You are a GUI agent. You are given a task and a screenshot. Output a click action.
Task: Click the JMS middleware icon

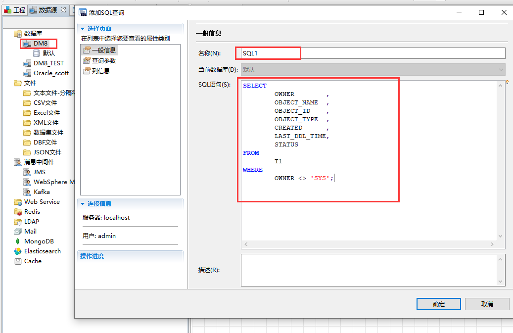[x=27, y=172]
